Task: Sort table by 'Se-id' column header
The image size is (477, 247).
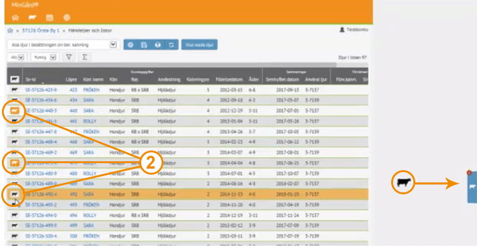Action: [x=31, y=79]
